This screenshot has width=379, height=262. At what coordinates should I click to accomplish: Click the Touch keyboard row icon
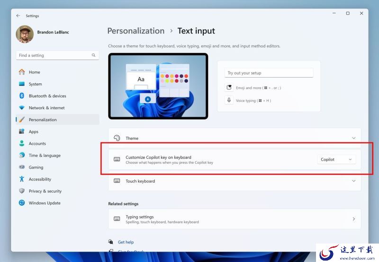coord(117,181)
